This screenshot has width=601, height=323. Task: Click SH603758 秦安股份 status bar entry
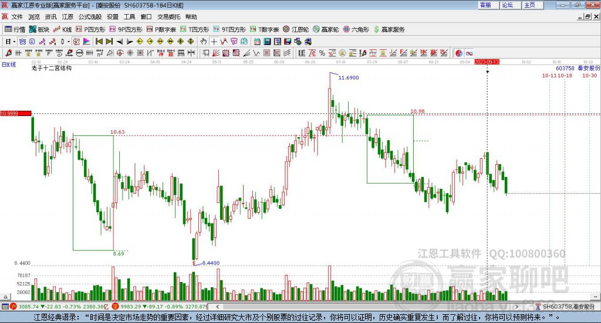tap(565, 307)
